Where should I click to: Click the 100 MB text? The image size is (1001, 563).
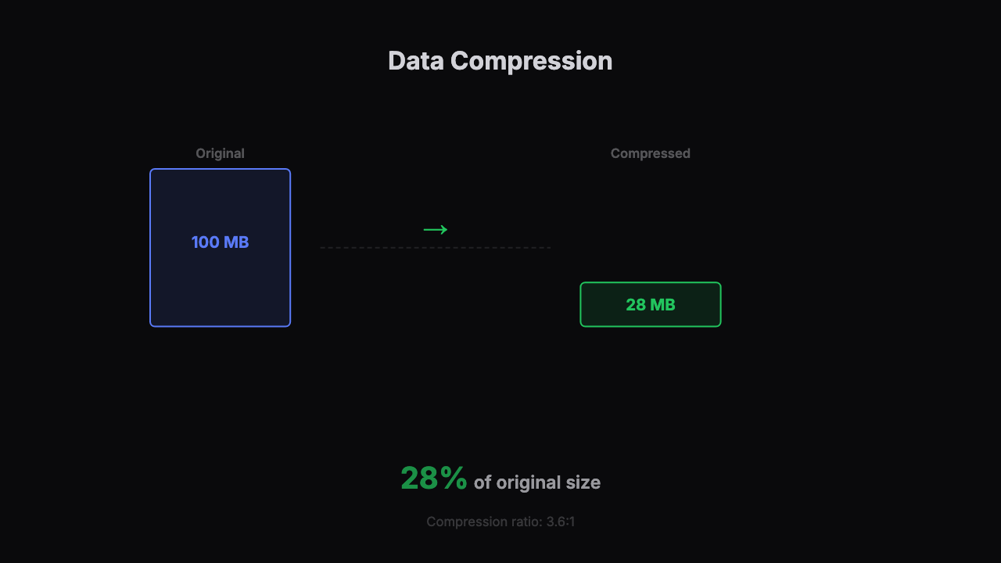point(220,242)
